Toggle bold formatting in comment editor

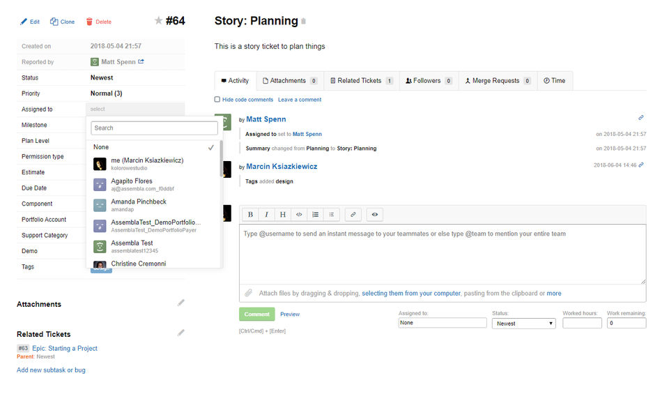pos(250,215)
